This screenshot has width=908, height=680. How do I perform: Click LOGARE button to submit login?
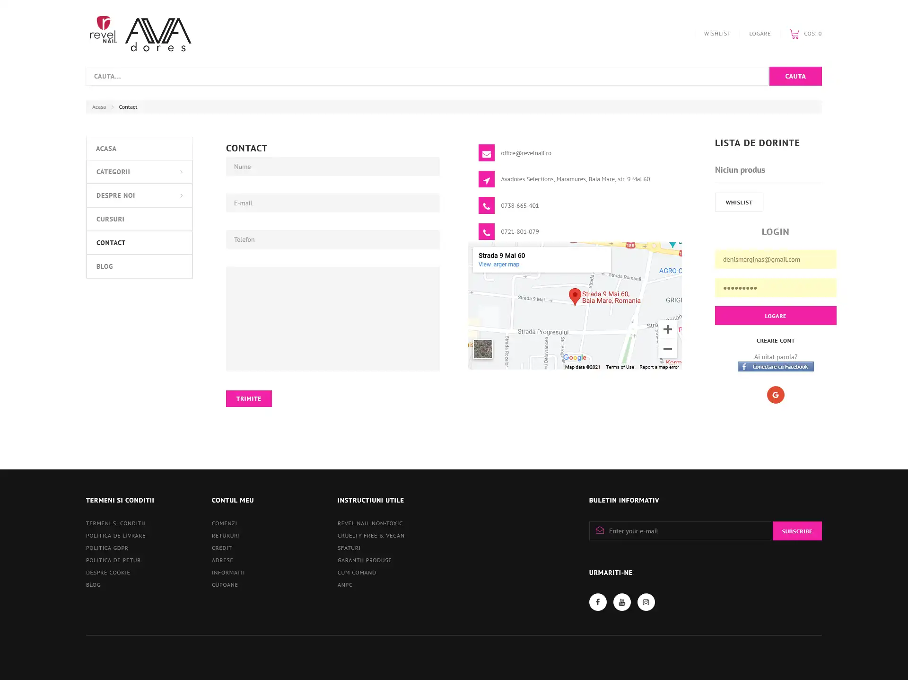click(x=775, y=315)
